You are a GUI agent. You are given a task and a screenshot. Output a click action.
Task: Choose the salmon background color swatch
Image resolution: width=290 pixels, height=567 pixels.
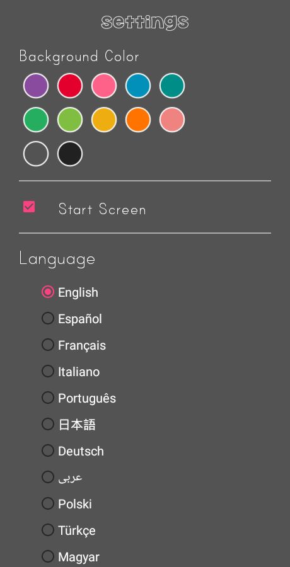[172, 120]
